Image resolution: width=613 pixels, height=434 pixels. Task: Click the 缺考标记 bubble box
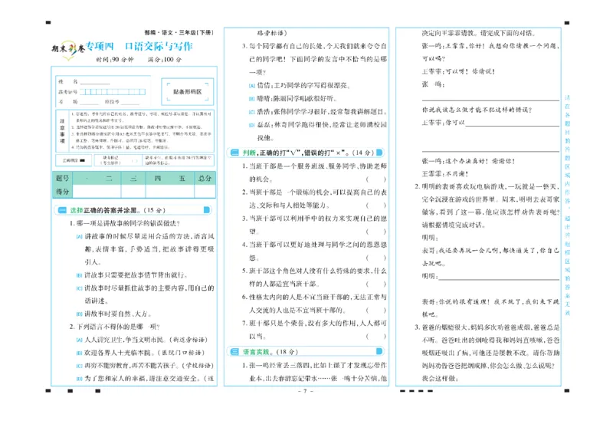(134, 161)
